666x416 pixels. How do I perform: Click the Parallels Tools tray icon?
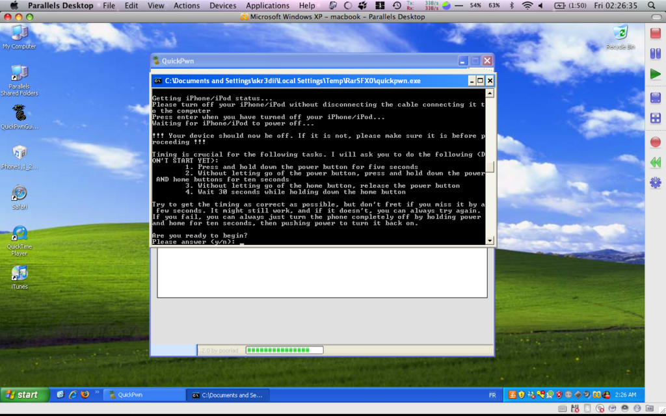[597, 395]
